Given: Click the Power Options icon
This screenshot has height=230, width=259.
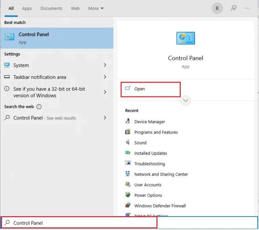Looking at the screenshot, I should click(x=128, y=195).
